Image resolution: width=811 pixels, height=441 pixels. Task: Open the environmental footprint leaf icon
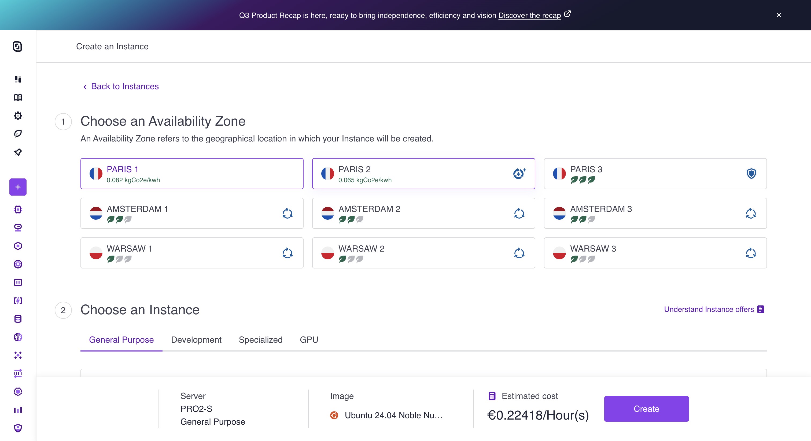(18, 134)
